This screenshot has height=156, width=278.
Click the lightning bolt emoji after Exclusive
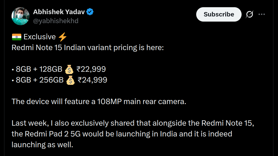63,36
